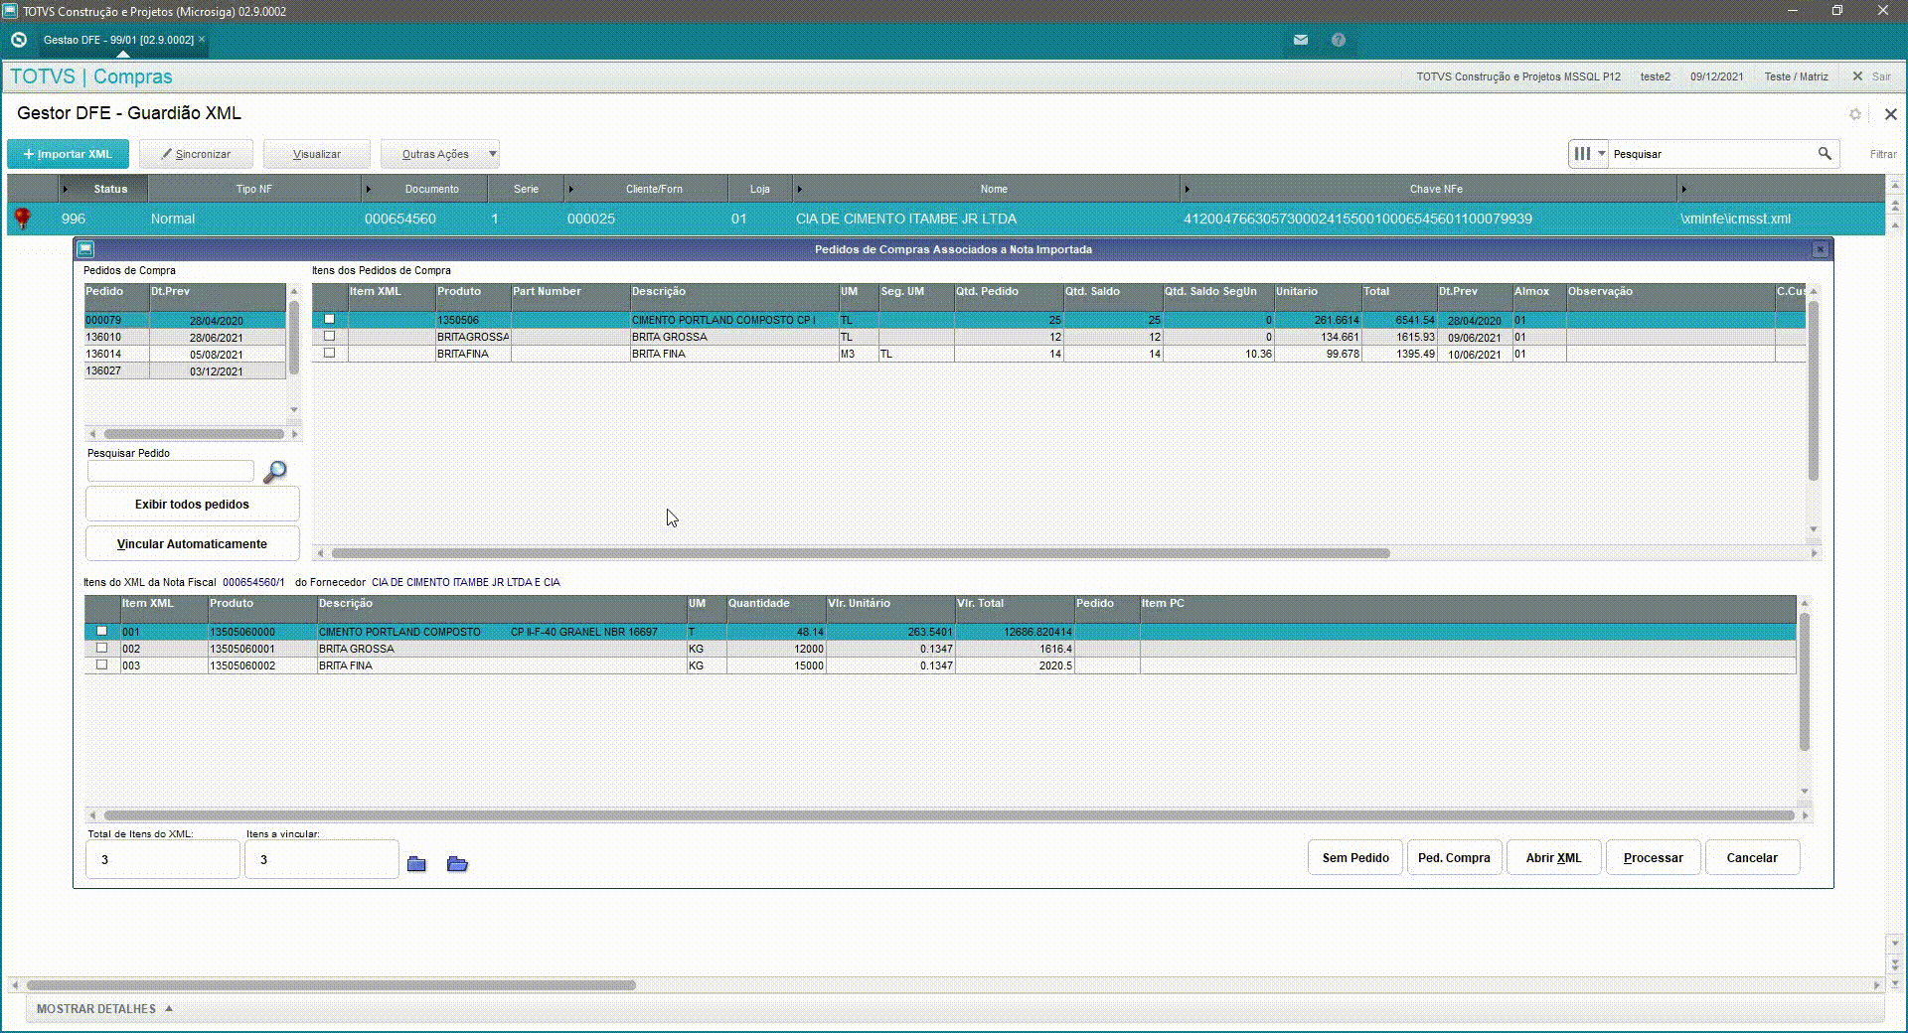Expand MOSTRAR DETALHES panel
This screenshot has width=1908, height=1033.
click(x=104, y=1008)
